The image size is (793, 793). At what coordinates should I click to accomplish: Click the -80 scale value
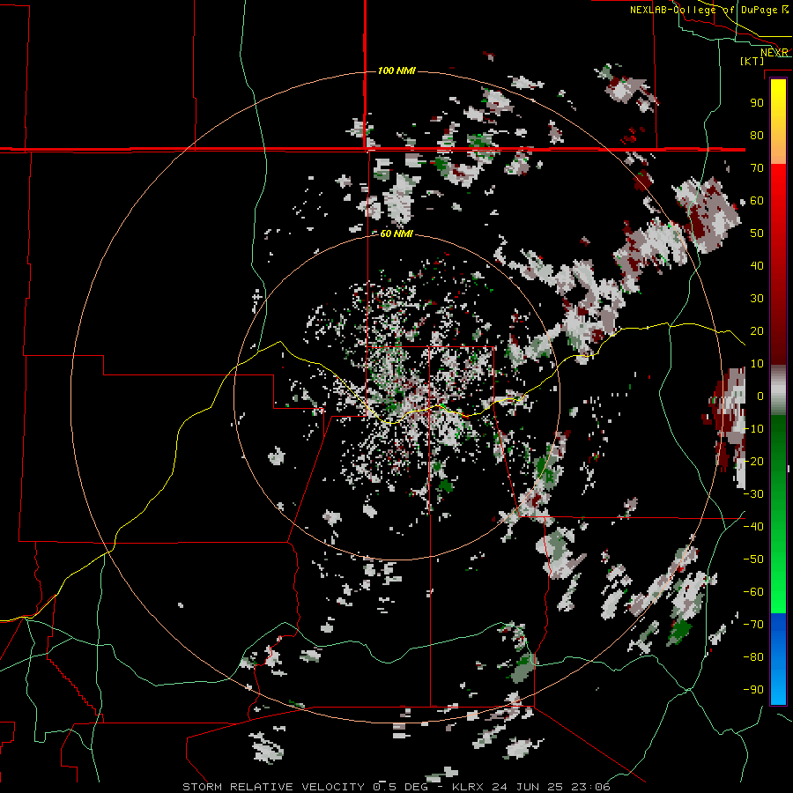[753, 657]
